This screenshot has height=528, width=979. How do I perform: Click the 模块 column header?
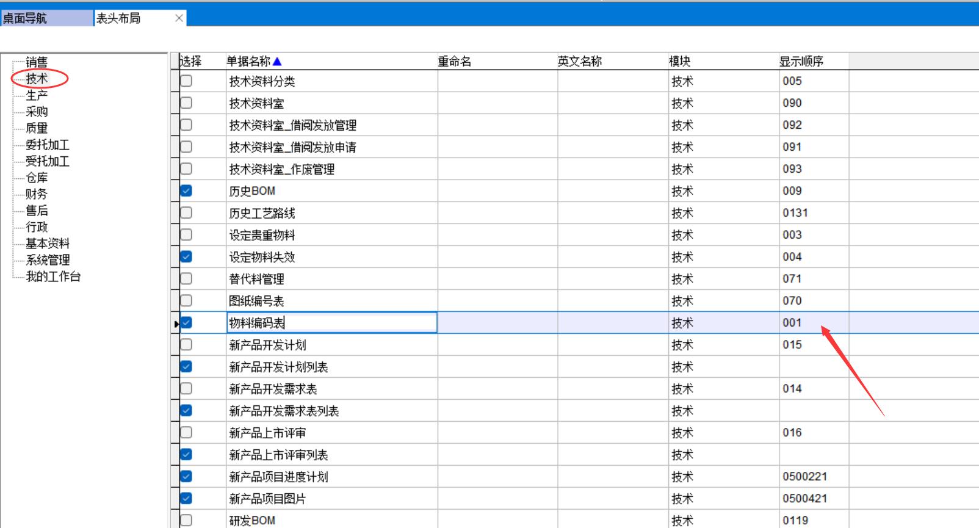tap(679, 61)
